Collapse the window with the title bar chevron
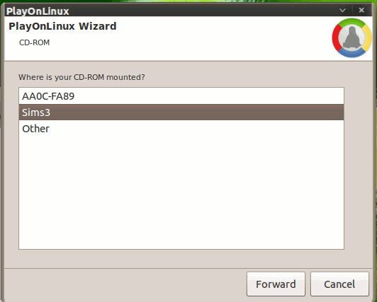 coord(342,11)
